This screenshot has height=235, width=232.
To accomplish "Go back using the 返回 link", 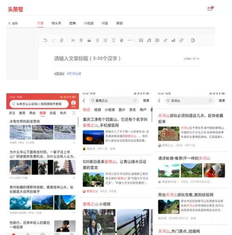I will coord(13,23).
